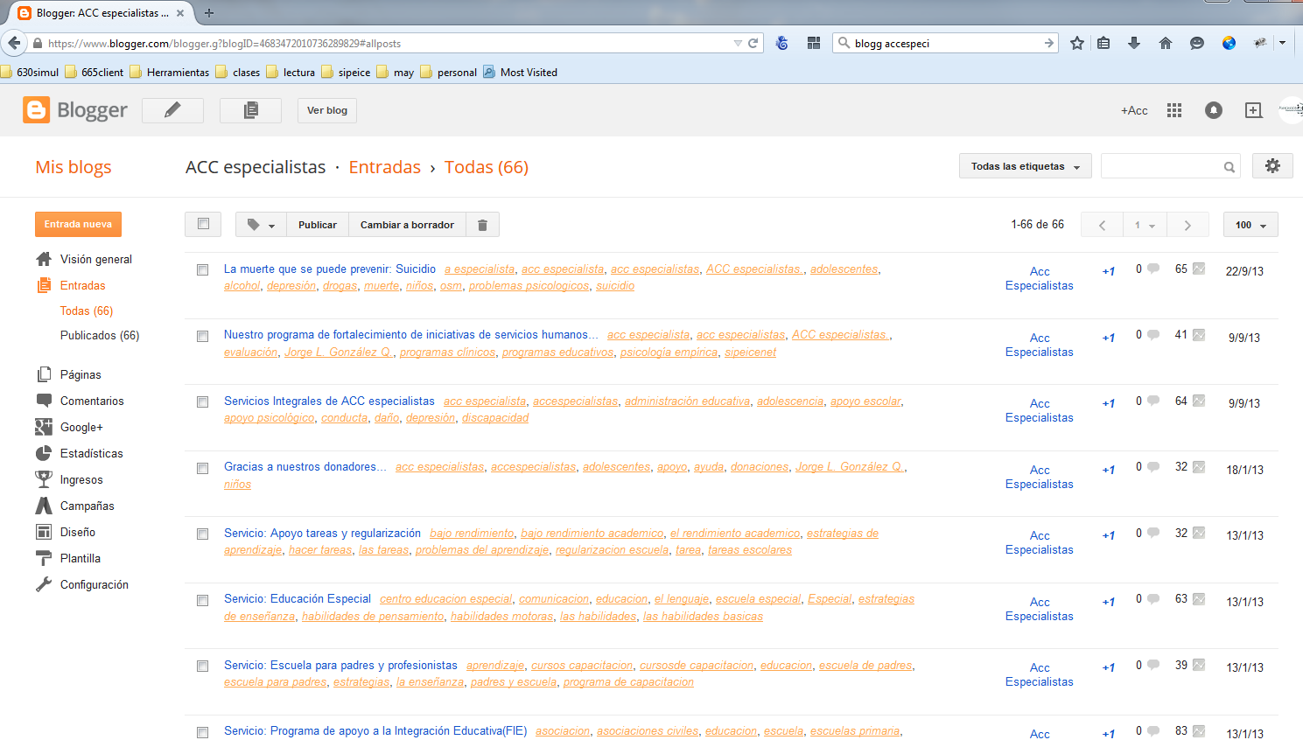Screen dimensions: 1303x740
Task: Open the Mis blogs link
Action: pyautogui.click(x=74, y=167)
